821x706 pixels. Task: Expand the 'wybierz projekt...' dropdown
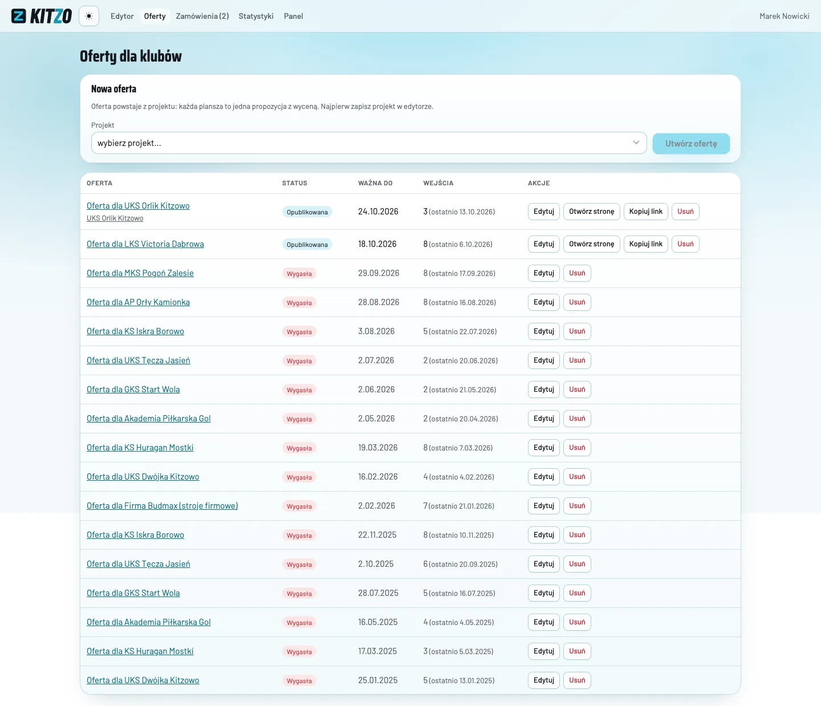tap(369, 143)
